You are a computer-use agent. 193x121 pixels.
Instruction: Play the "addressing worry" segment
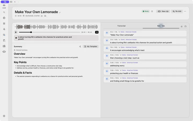107,63
